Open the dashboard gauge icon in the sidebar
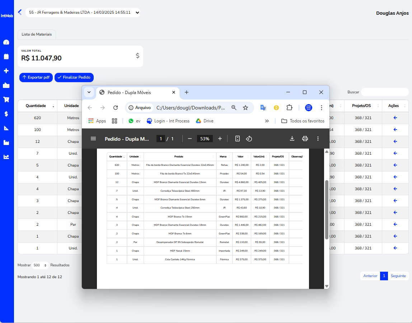 pos(6,42)
